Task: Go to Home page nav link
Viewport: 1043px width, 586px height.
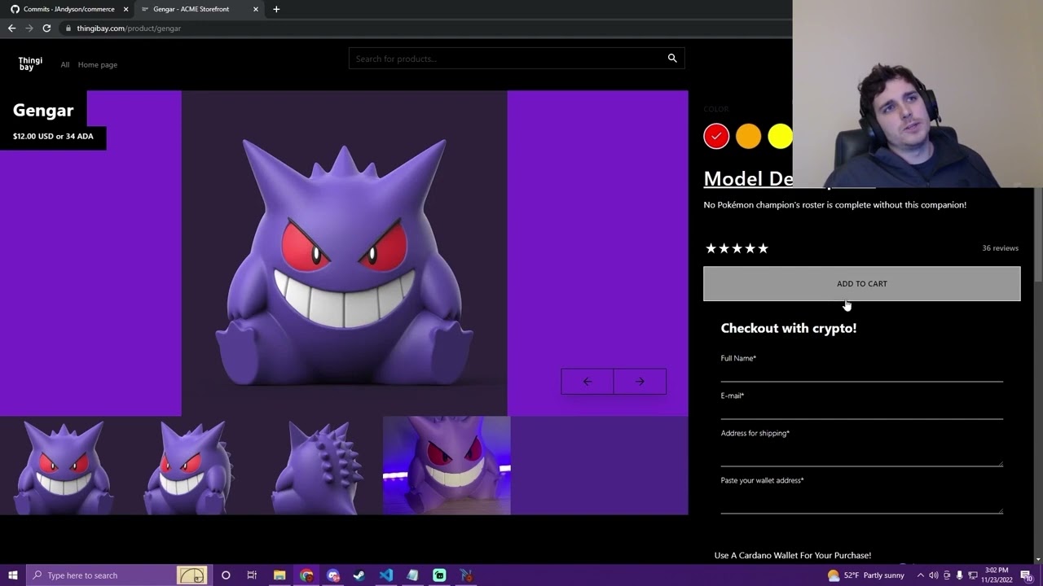Action: (x=98, y=64)
